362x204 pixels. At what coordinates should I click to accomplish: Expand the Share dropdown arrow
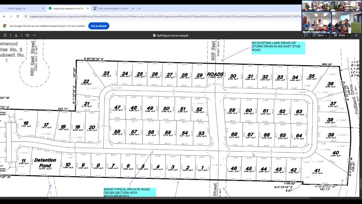[348, 35]
